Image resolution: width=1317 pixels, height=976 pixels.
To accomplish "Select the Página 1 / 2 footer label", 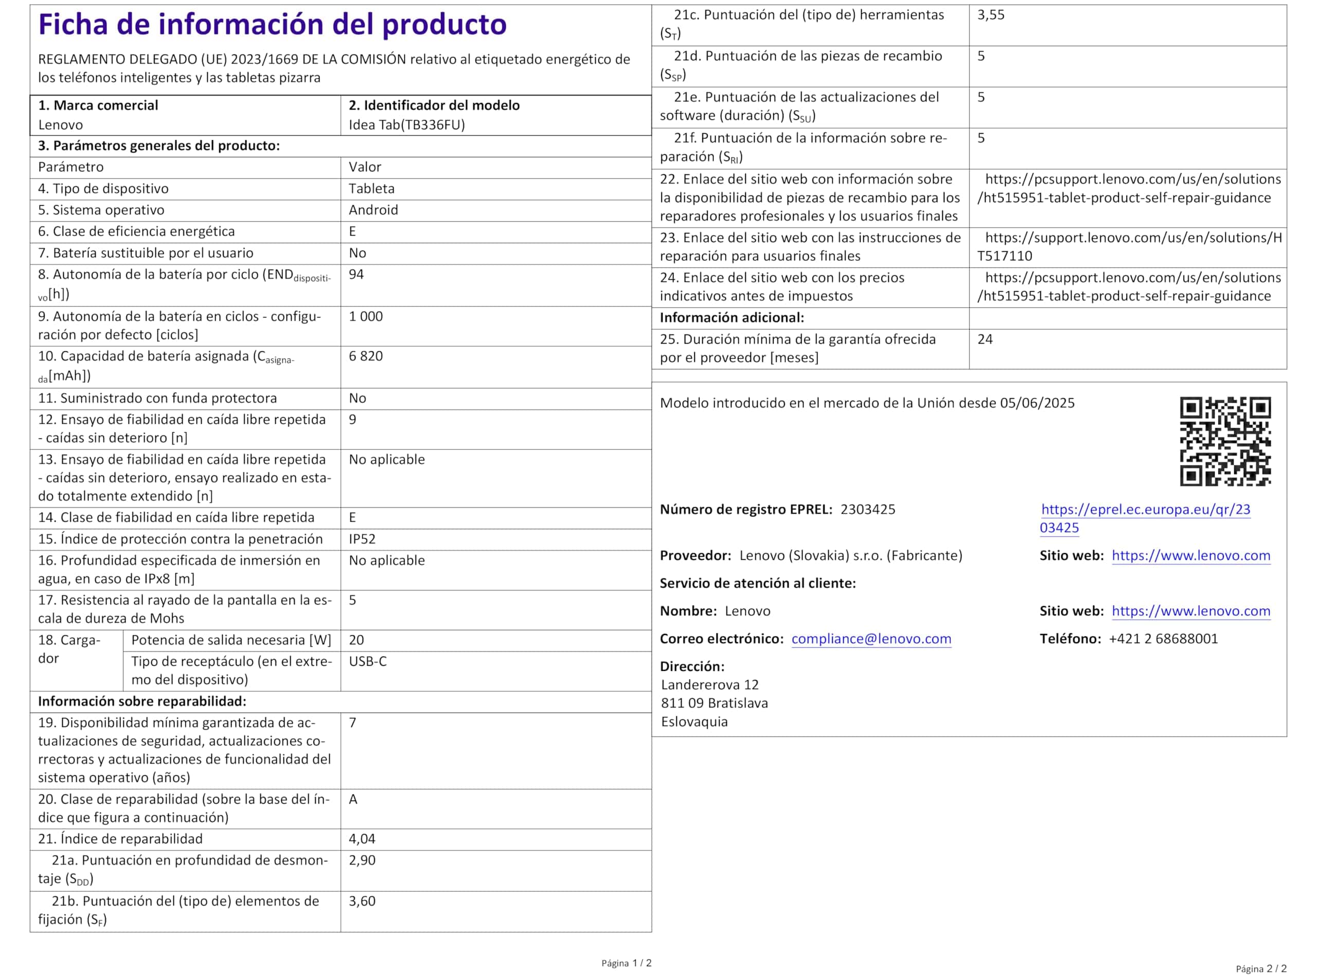I will pyautogui.click(x=626, y=962).
